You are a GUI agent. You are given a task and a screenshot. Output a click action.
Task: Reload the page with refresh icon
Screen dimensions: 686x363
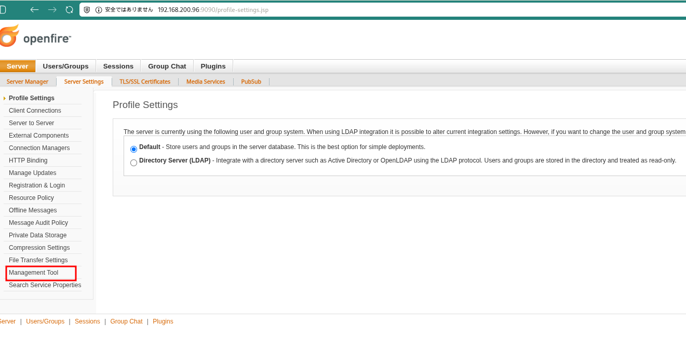click(69, 10)
